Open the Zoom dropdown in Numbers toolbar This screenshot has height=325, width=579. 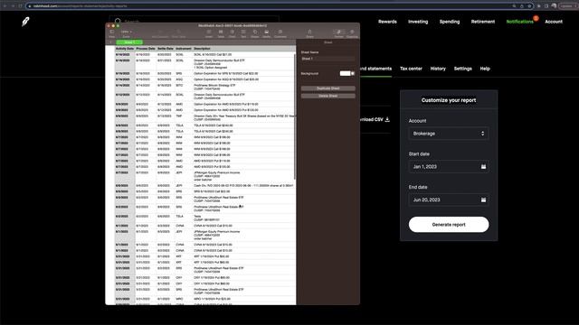[x=127, y=33]
